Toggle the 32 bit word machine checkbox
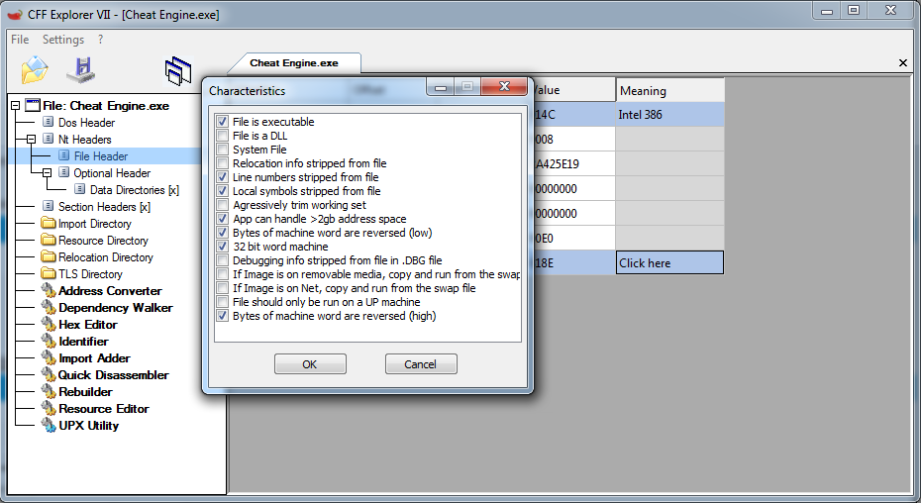The width and height of the screenshot is (921, 503). [x=222, y=247]
